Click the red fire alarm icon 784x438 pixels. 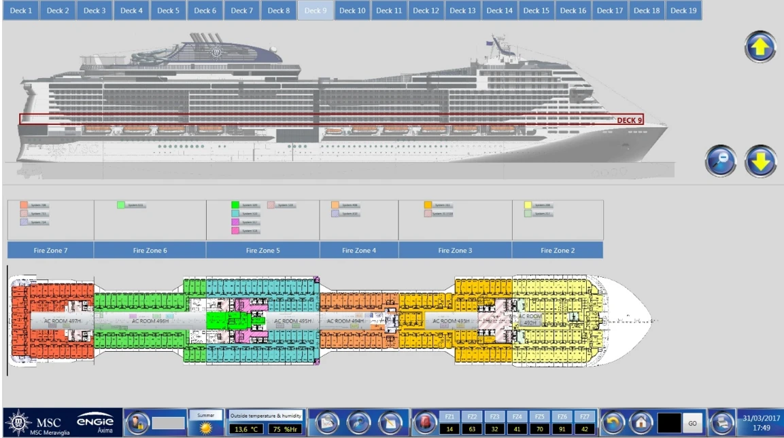click(x=425, y=422)
